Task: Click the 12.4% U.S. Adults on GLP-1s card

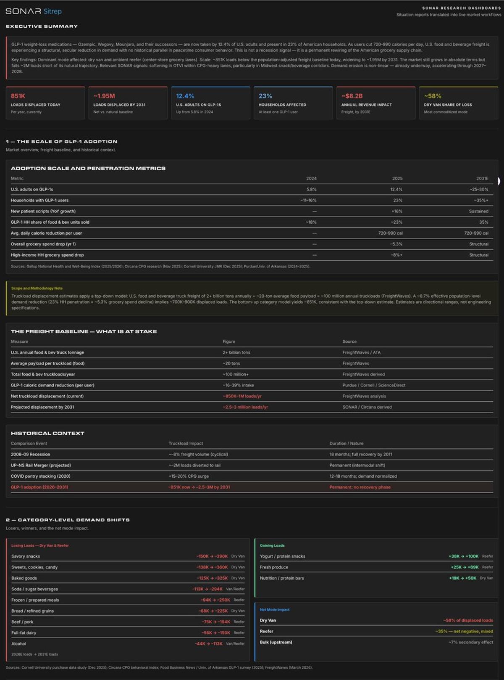Action: click(x=210, y=103)
